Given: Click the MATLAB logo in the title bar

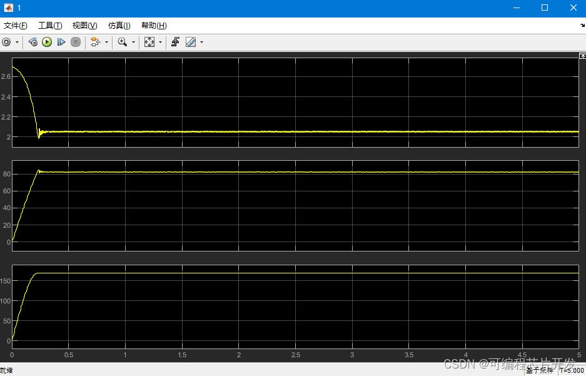Looking at the screenshot, I should coord(8,8).
